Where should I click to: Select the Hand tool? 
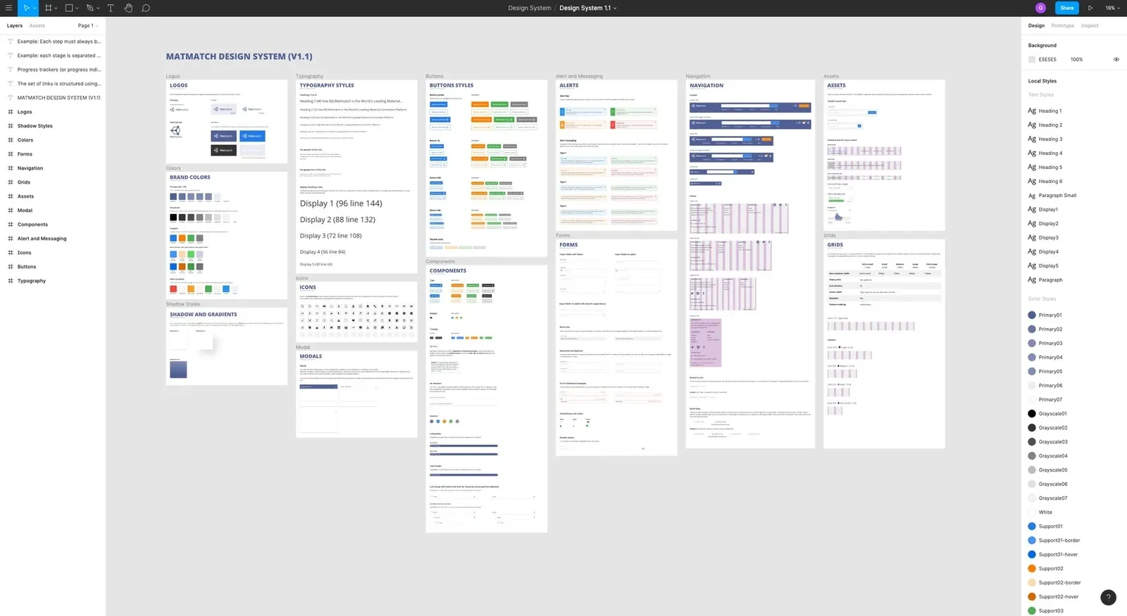click(x=128, y=8)
